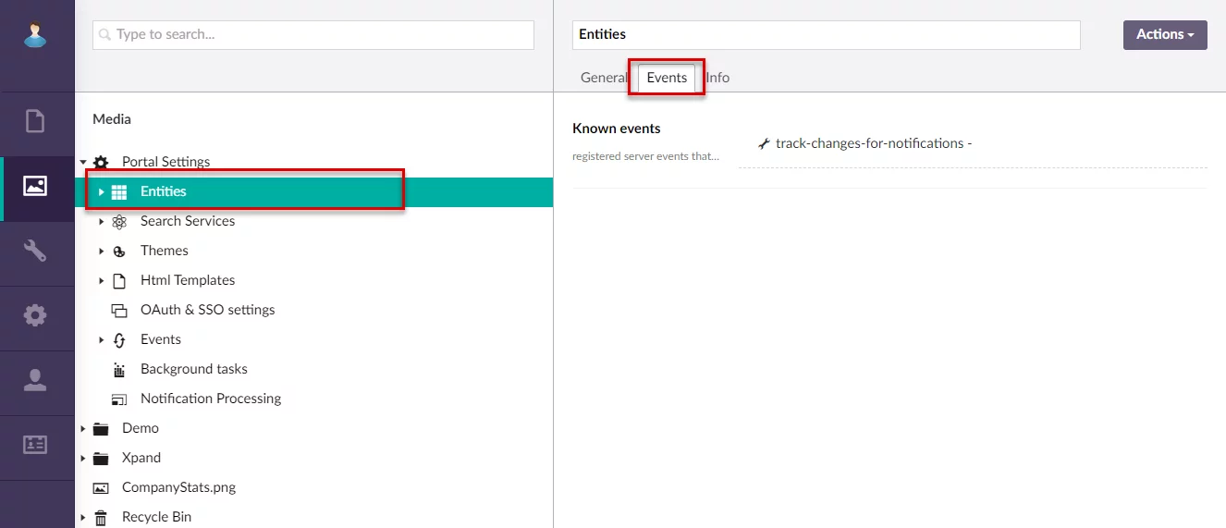
Task: Click the wrench icon beside track-changes-for-notifications
Action: (764, 143)
